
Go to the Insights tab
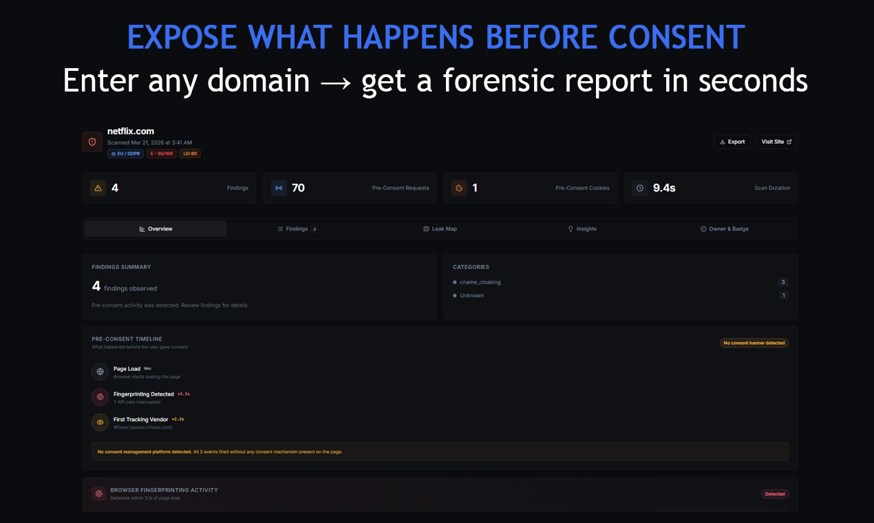(582, 229)
